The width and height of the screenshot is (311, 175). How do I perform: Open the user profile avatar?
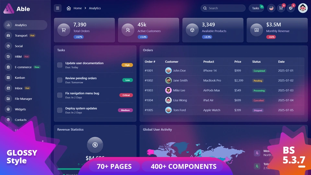tap(303, 8)
